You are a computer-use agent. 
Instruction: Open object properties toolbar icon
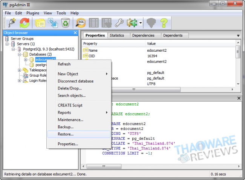coord(40,23)
